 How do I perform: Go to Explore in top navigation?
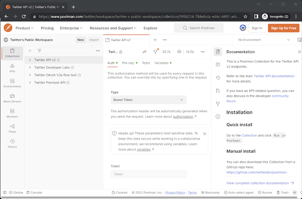coord(150,28)
